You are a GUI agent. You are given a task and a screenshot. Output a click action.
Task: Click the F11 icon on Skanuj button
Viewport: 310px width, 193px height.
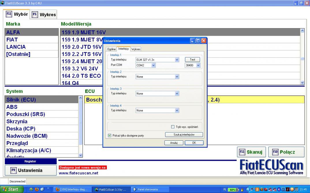point(242,152)
